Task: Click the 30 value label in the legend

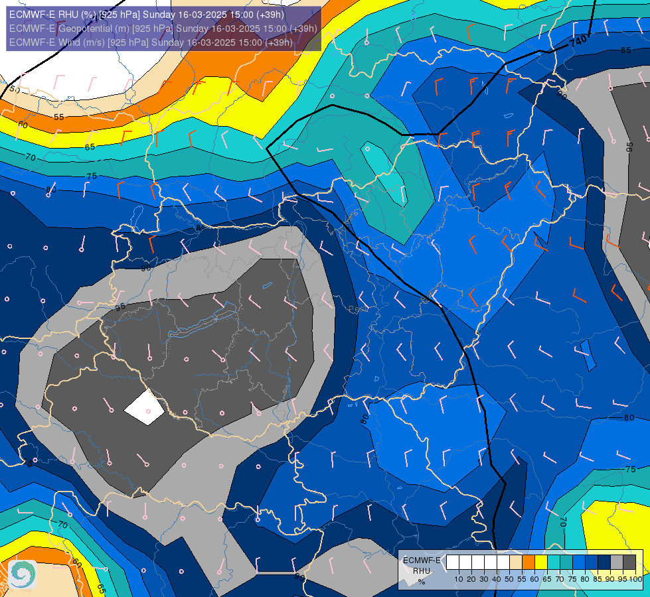Action: click(484, 579)
